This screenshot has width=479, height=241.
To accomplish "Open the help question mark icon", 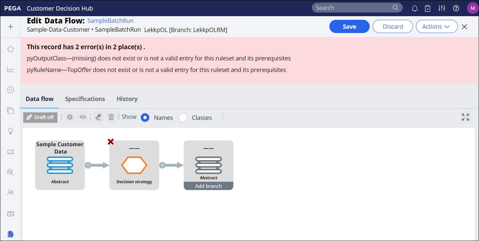I will [456, 8].
